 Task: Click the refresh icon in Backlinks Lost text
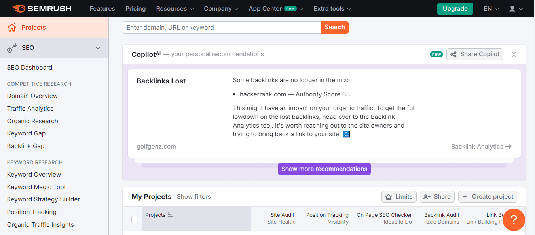pyautogui.click(x=346, y=134)
